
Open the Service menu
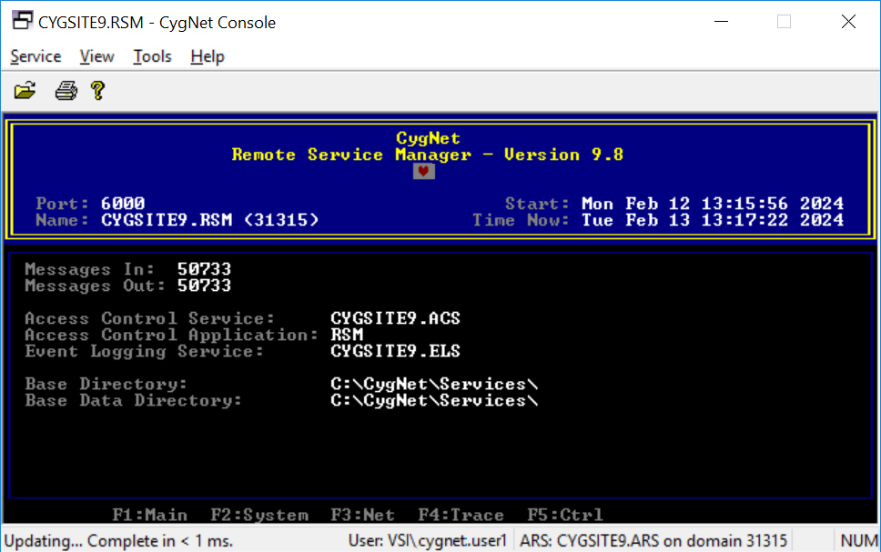coord(35,56)
